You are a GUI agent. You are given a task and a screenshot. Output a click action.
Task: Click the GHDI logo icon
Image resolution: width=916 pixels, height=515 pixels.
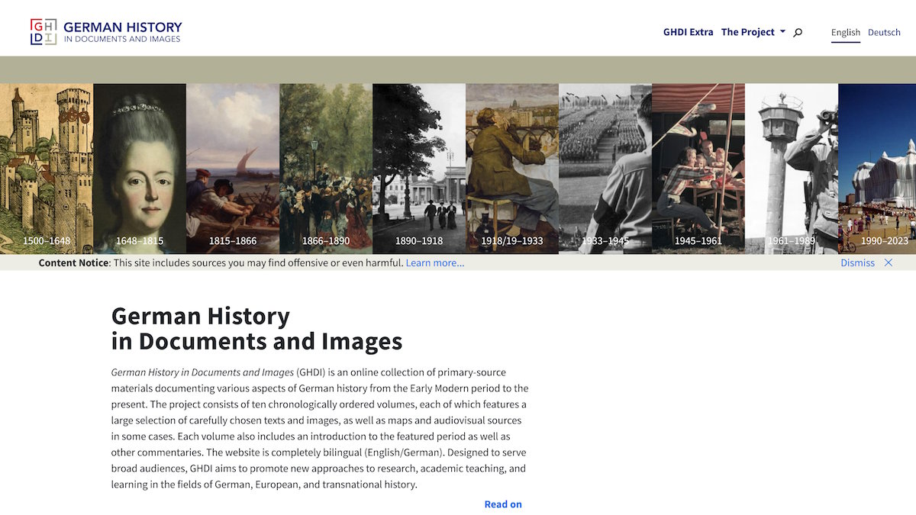click(44, 32)
